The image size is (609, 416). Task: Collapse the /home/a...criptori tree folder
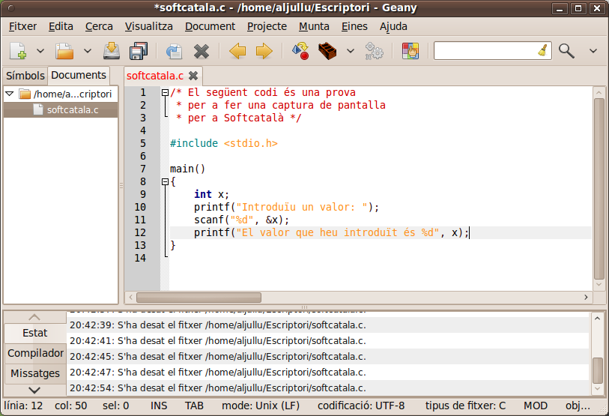[9, 94]
